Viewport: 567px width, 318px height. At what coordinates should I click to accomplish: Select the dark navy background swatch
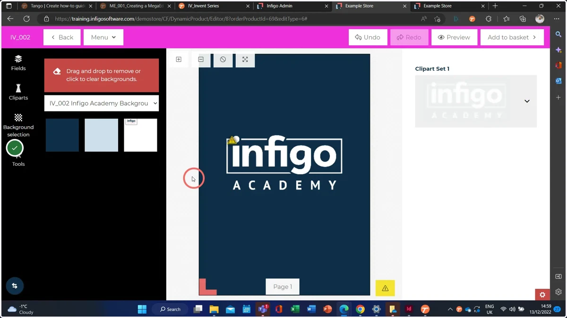coord(62,135)
